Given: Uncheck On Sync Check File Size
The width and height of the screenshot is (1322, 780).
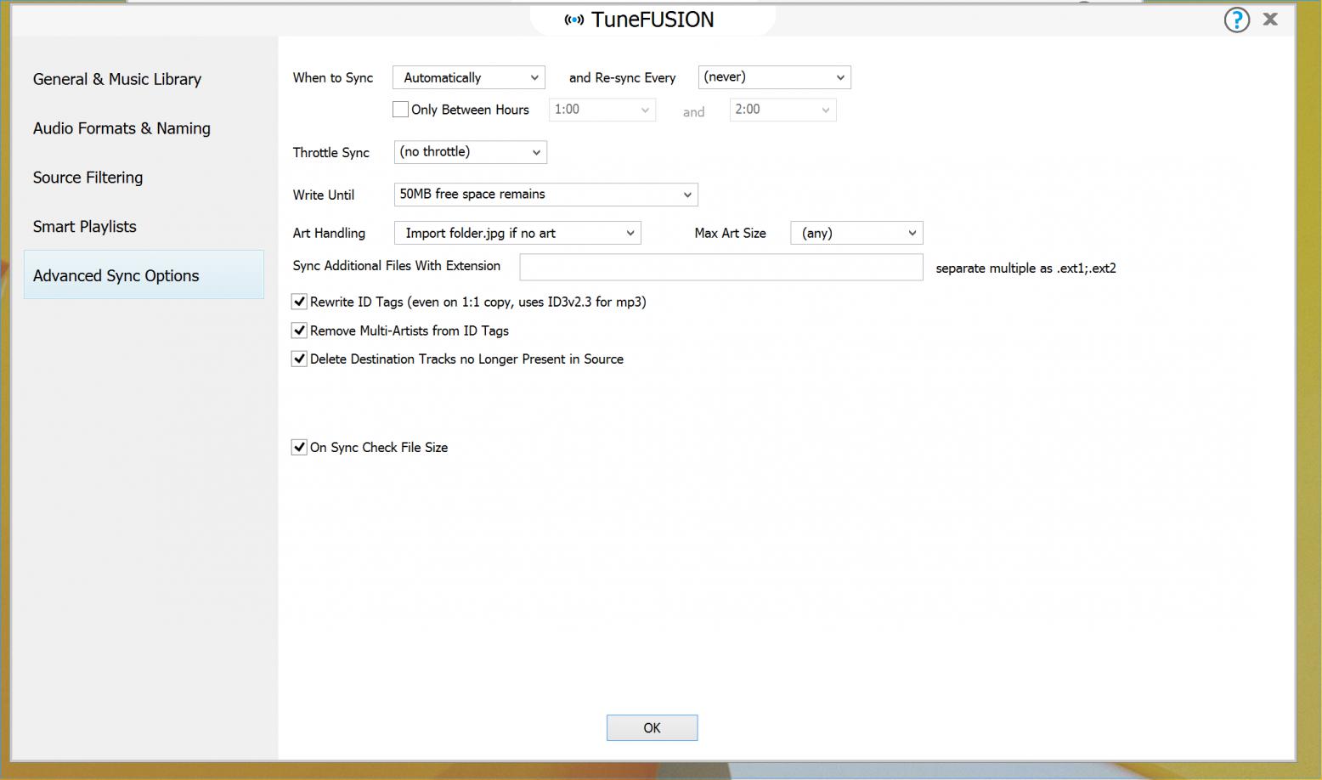Looking at the screenshot, I should click(299, 447).
